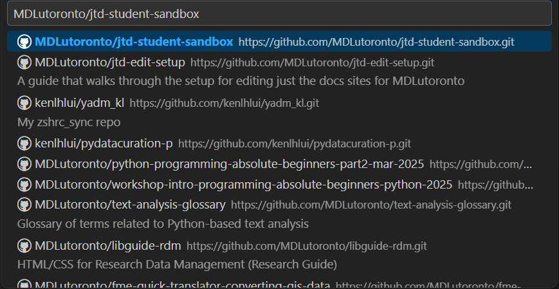Choose MDLutoronto/libguide-rdm repository
This screenshot has height=289, width=559.
(x=107, y=246)
